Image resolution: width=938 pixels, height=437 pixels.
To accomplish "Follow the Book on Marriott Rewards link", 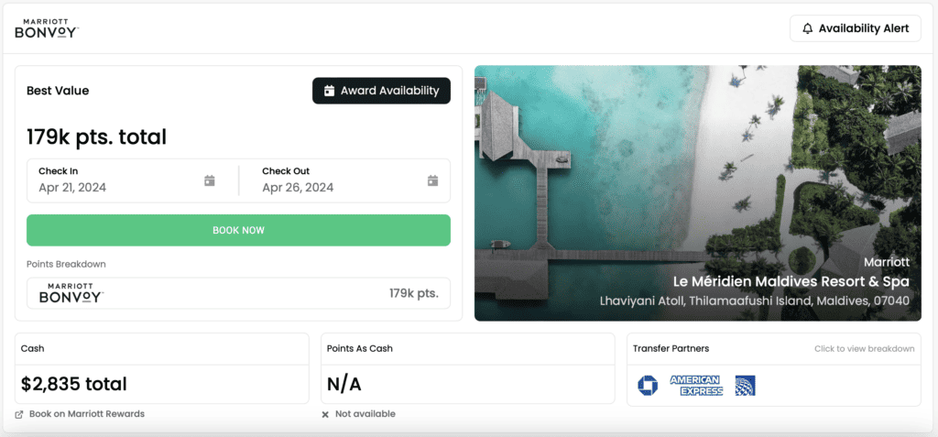I will pyautogui.click(x=87, y=414).
